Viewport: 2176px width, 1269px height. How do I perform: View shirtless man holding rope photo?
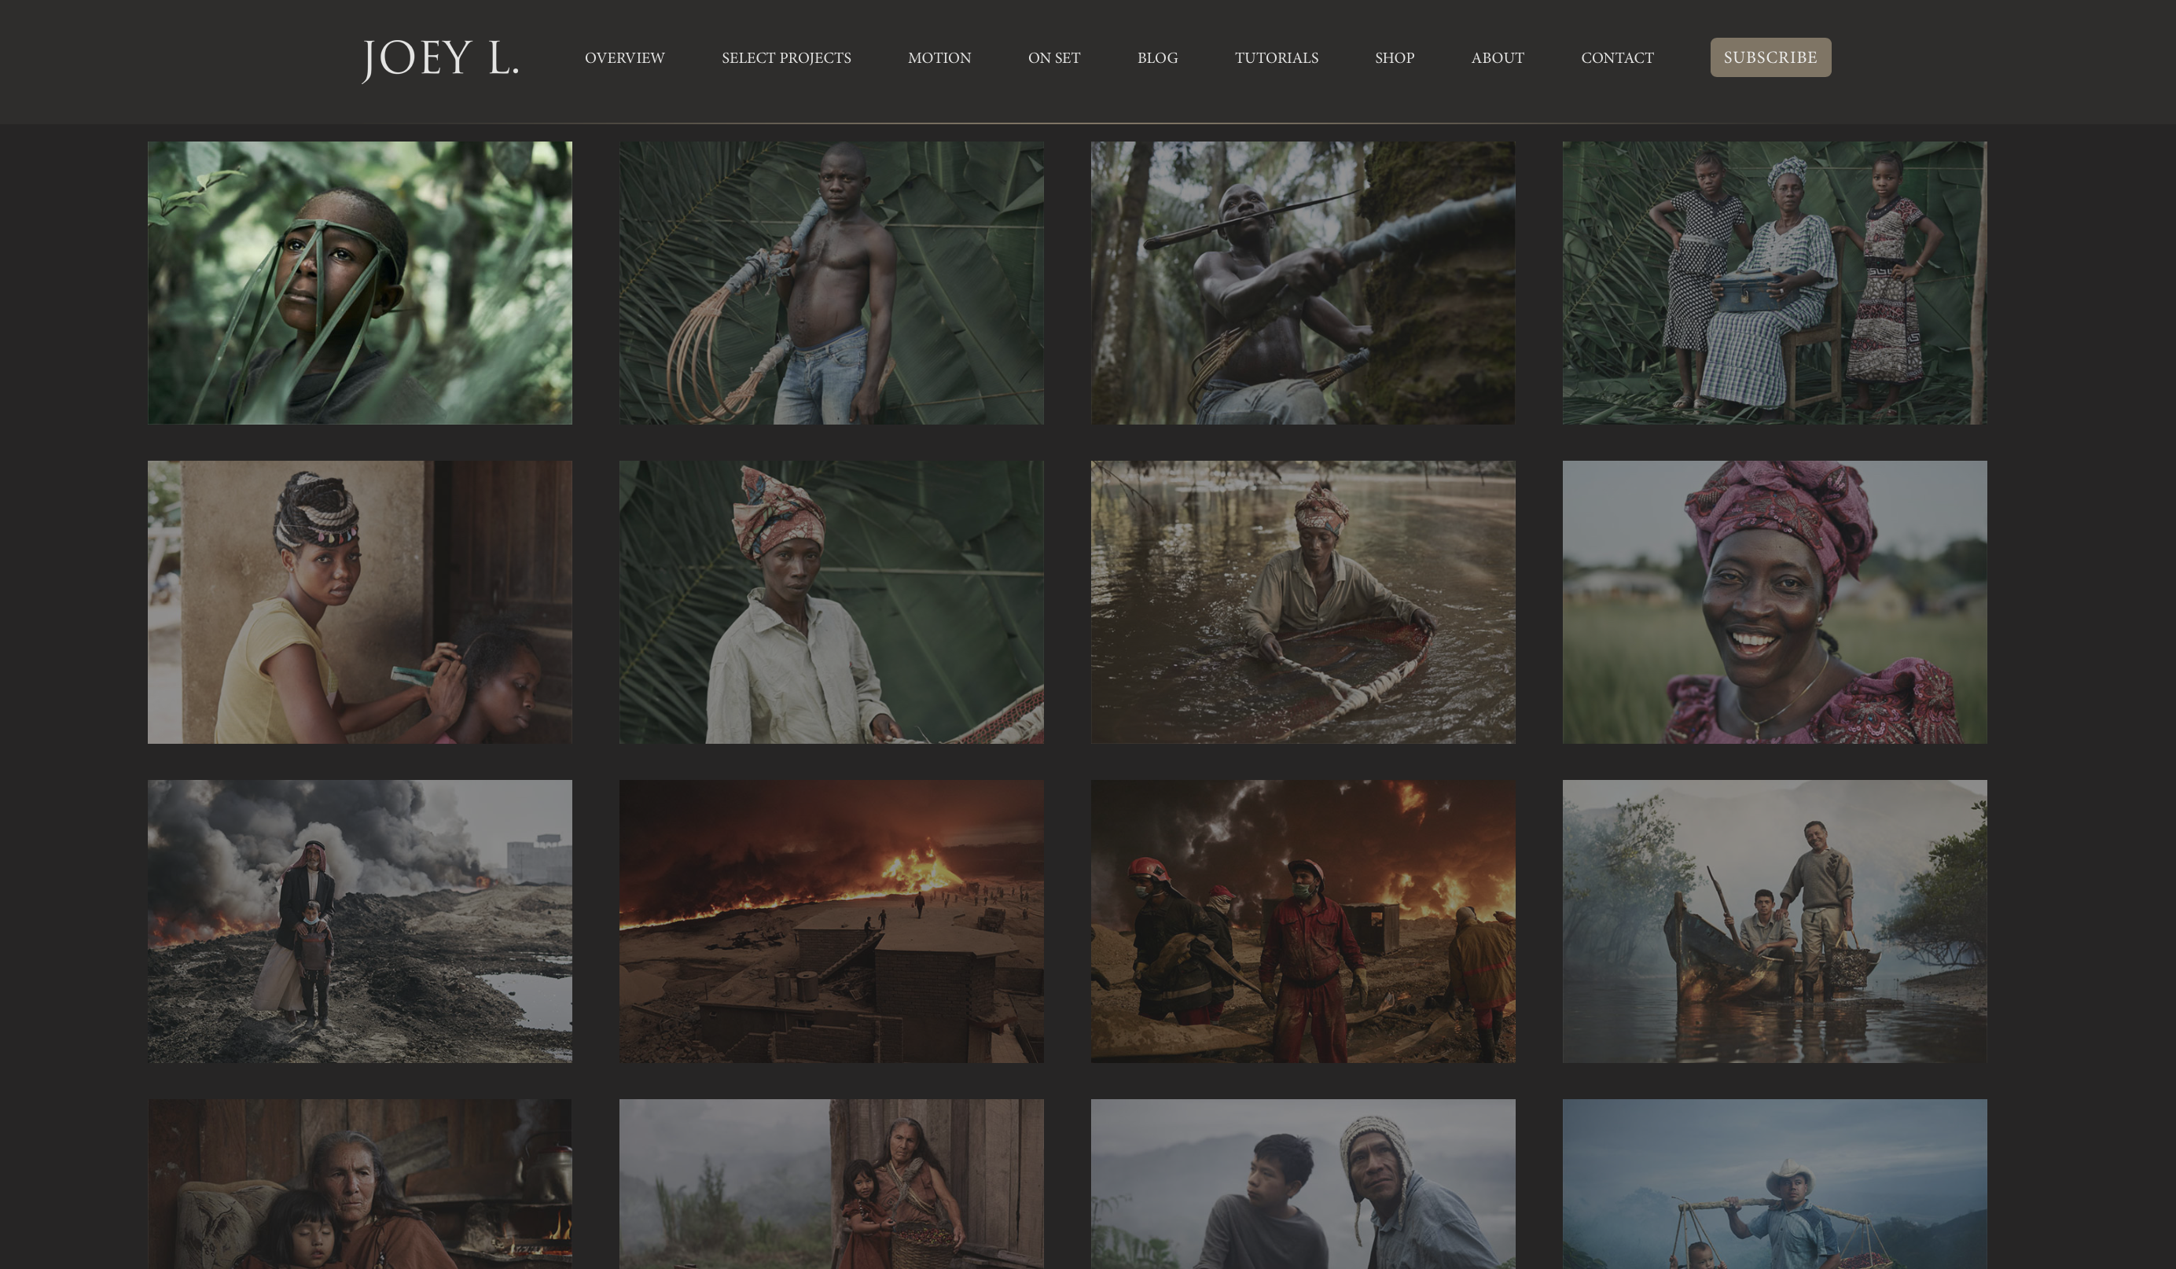831,282
